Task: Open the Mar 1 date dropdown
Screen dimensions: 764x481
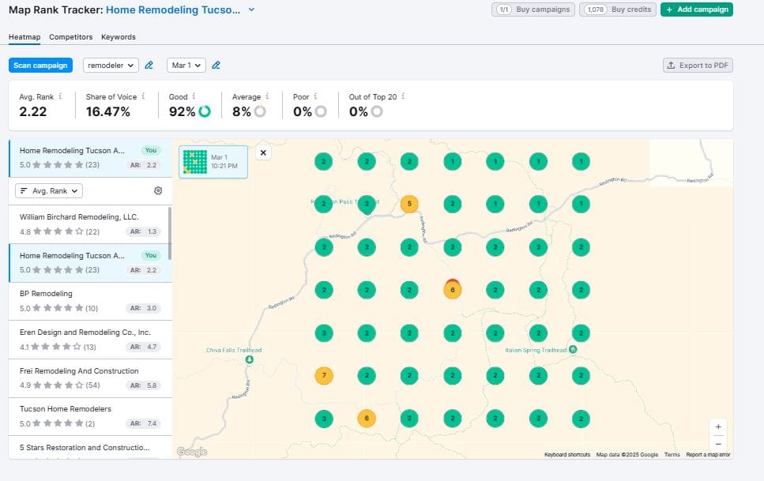Action: point(186,66)
